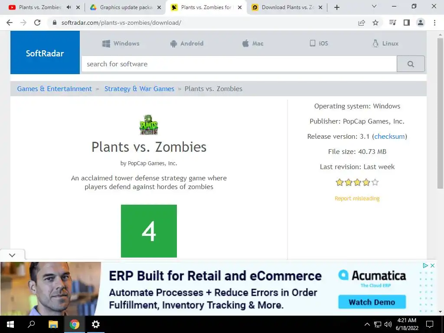This screenshot has width=444, height=333.
Task: Select the iOS platform category
Action: (x=319, y=43)
